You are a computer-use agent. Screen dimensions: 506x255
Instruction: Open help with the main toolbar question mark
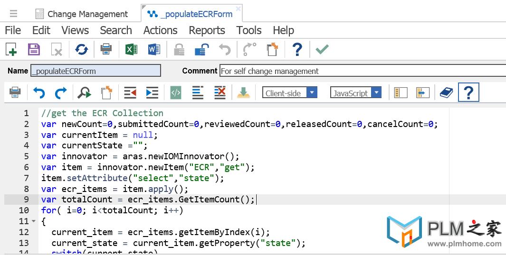click(297, 49)
